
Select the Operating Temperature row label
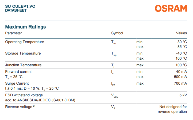(x=25, y=42)
